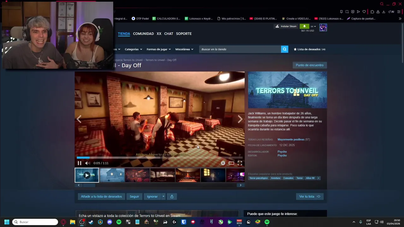This screenshot has height=227, width=404.
Task: Expand more tags with plus button
Action: [x=318, y=178]
